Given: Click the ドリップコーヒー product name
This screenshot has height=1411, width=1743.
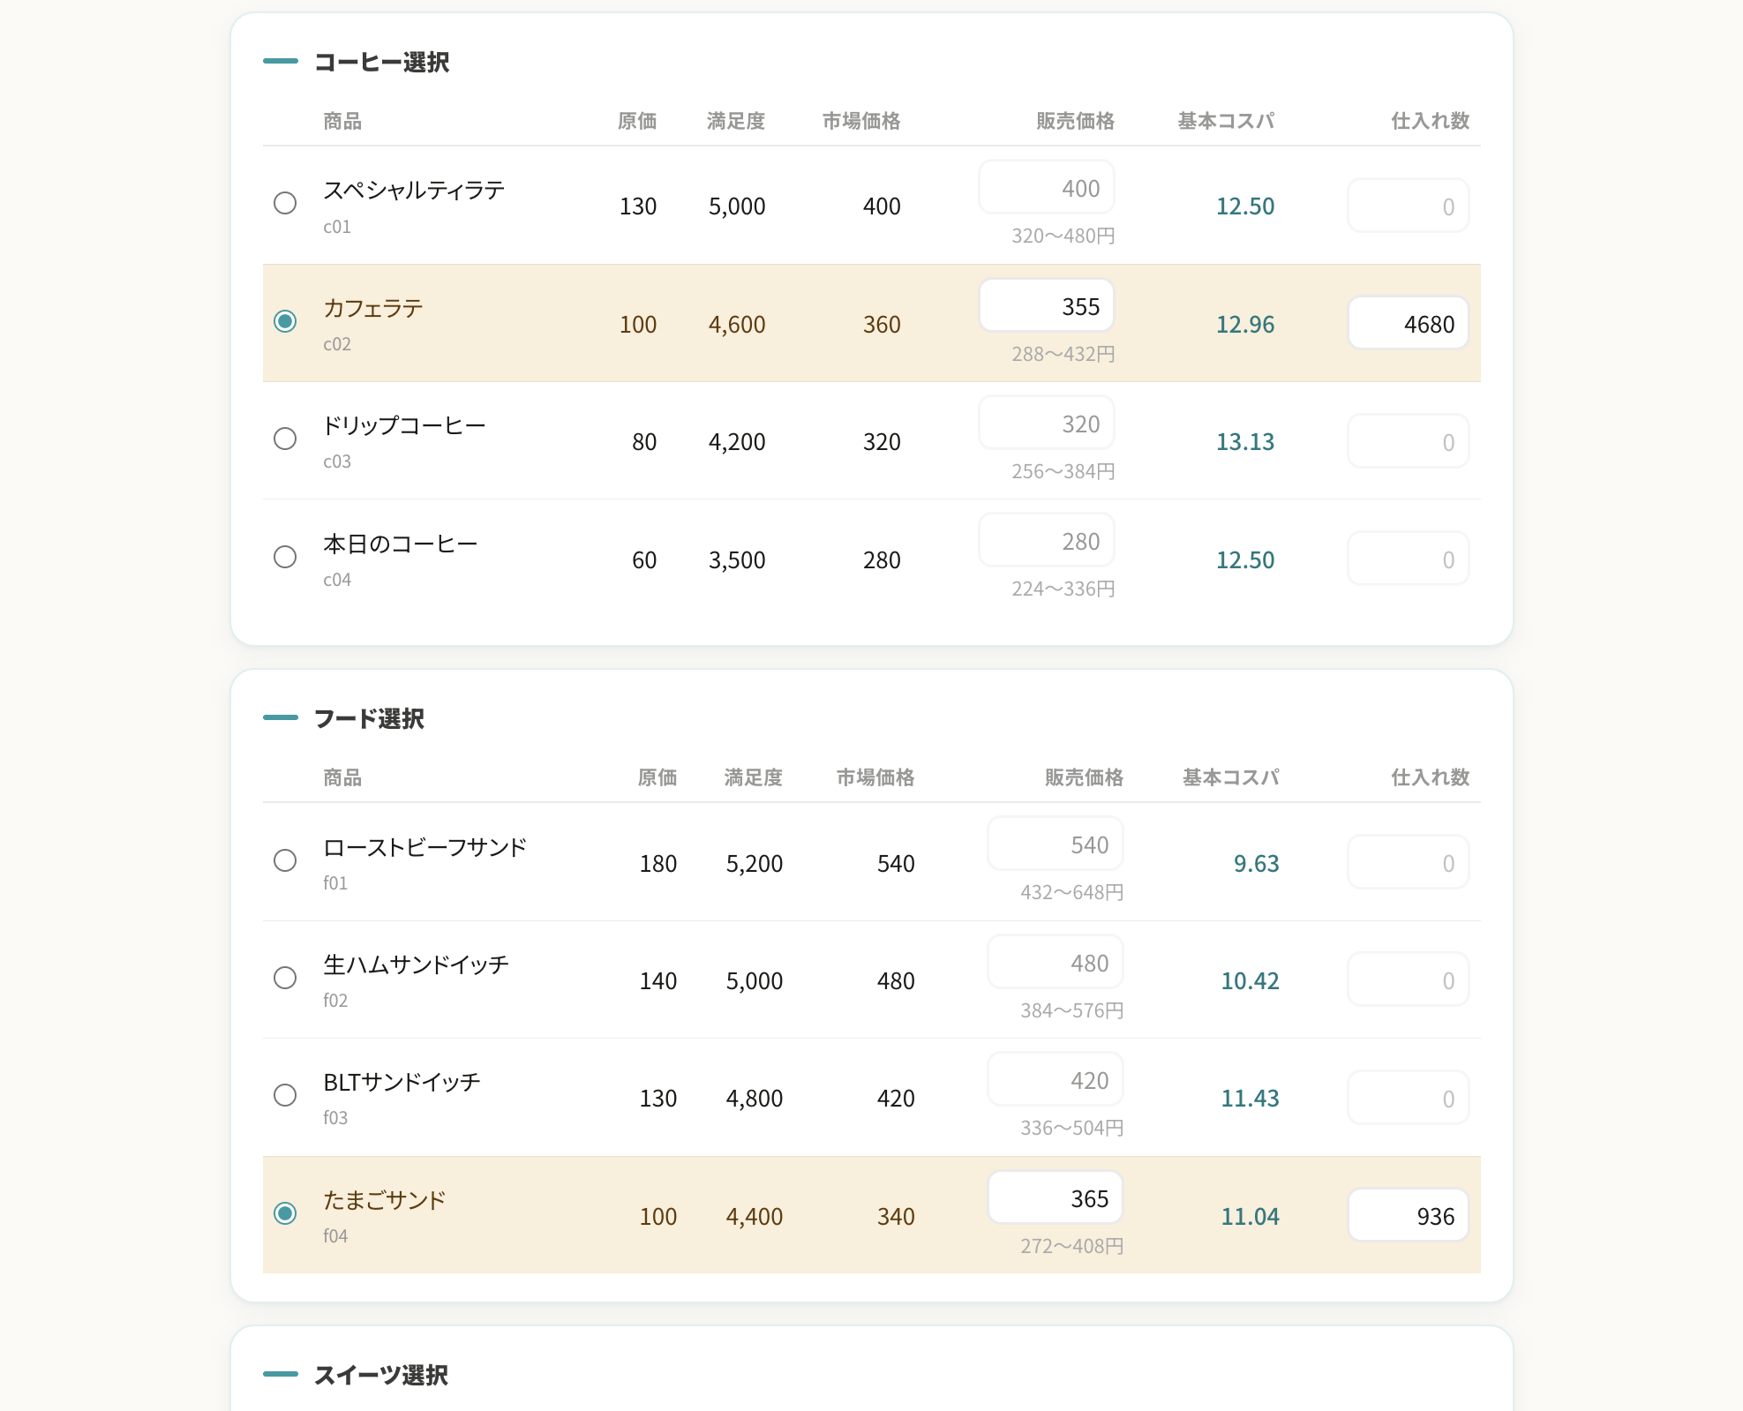Looking at the screenshot, I should [404, 425].
